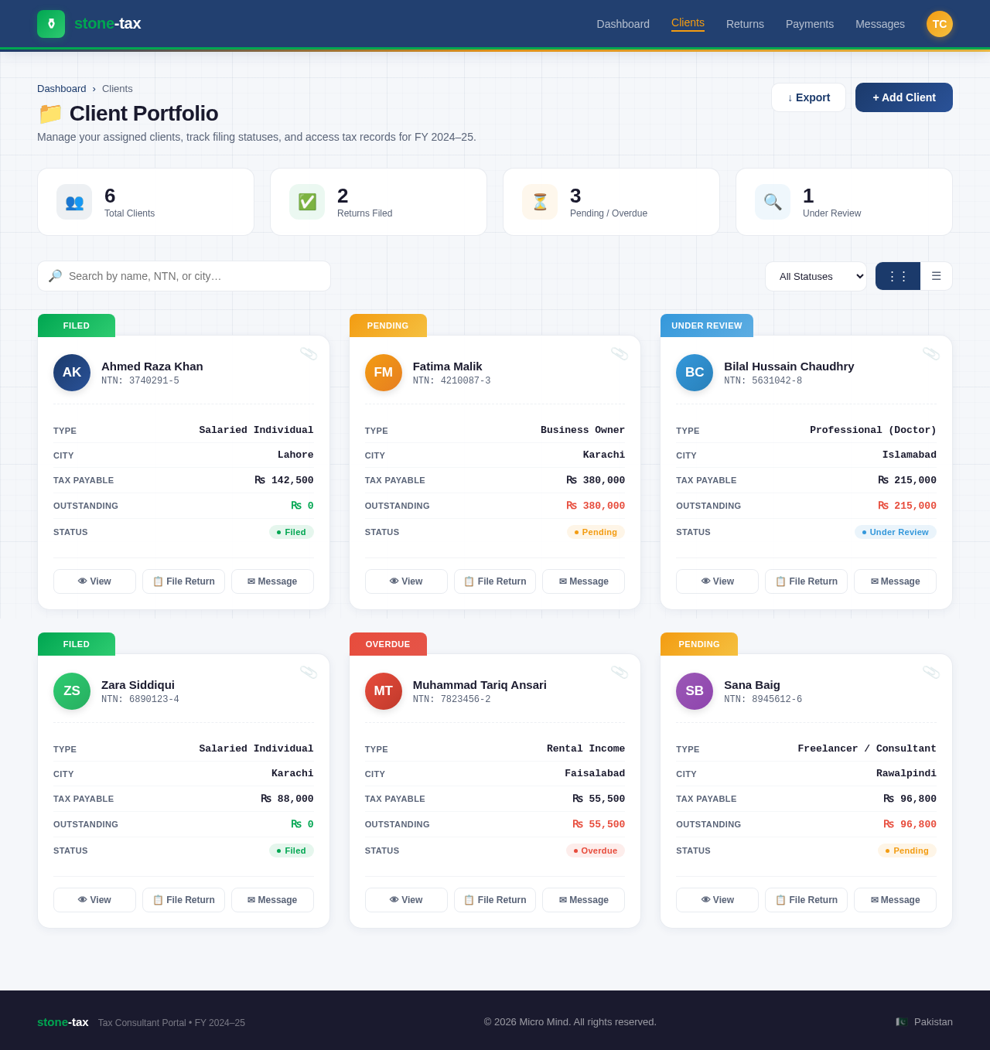Image resolution: width=990 pixels, height=1050 pixels.
Task: Click the Add Client button
Action: tap(903, 97)
